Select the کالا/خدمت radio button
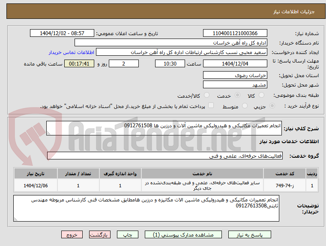Image resolution: width=326 pixels, height=246 pixels. [206, 95]
